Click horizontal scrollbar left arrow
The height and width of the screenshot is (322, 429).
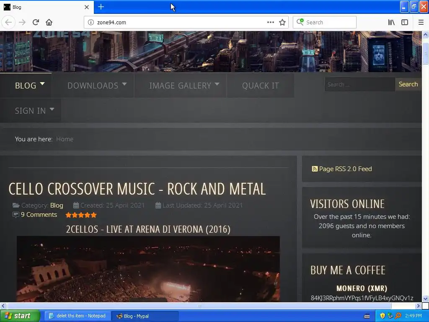click(3, 306)
